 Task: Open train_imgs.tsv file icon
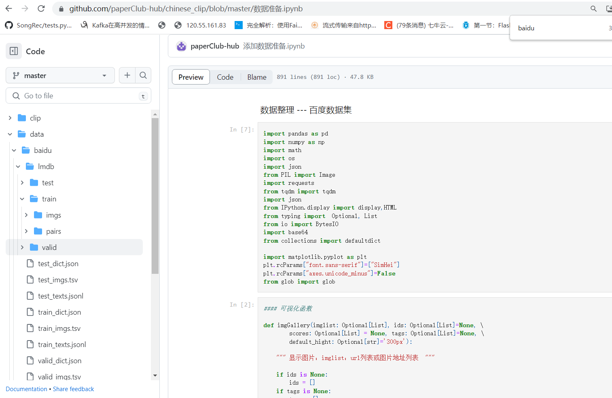[x=30, y=328]
